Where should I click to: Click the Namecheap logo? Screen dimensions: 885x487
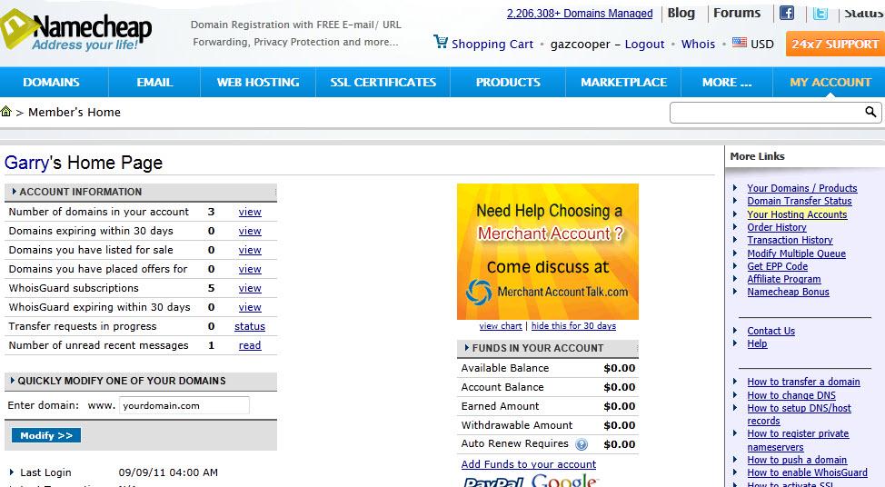pos(77,32)
